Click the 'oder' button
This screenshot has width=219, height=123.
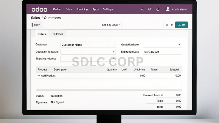[37, 25]
